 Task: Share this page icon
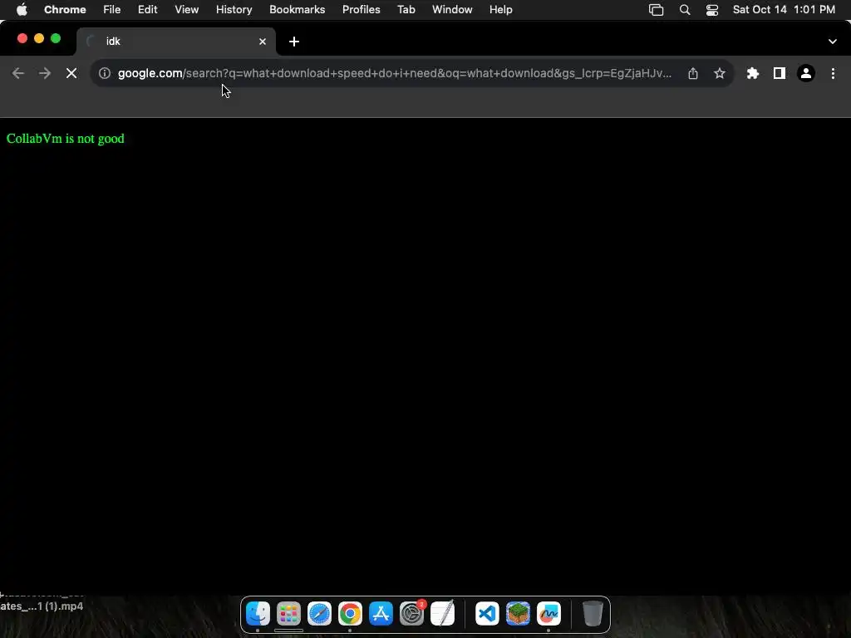tap(693, 73)
